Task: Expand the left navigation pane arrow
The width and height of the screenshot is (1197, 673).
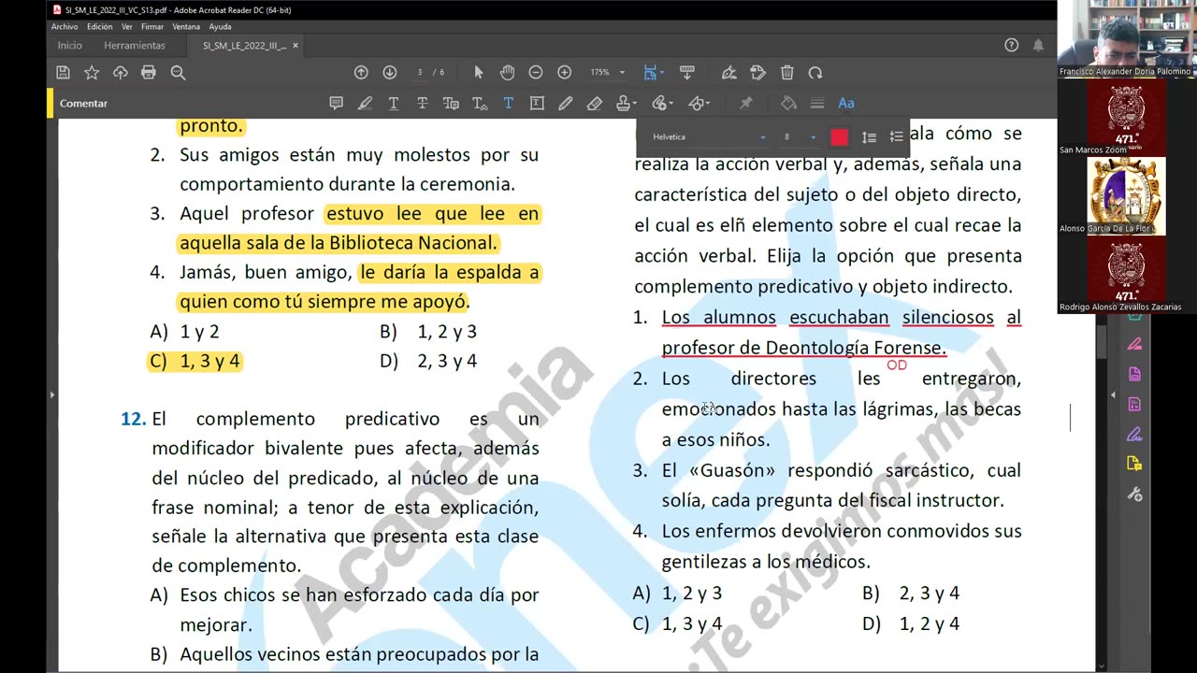Action: point(51,395)
